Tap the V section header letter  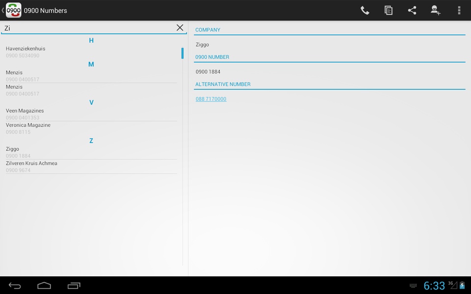[91, 102]
